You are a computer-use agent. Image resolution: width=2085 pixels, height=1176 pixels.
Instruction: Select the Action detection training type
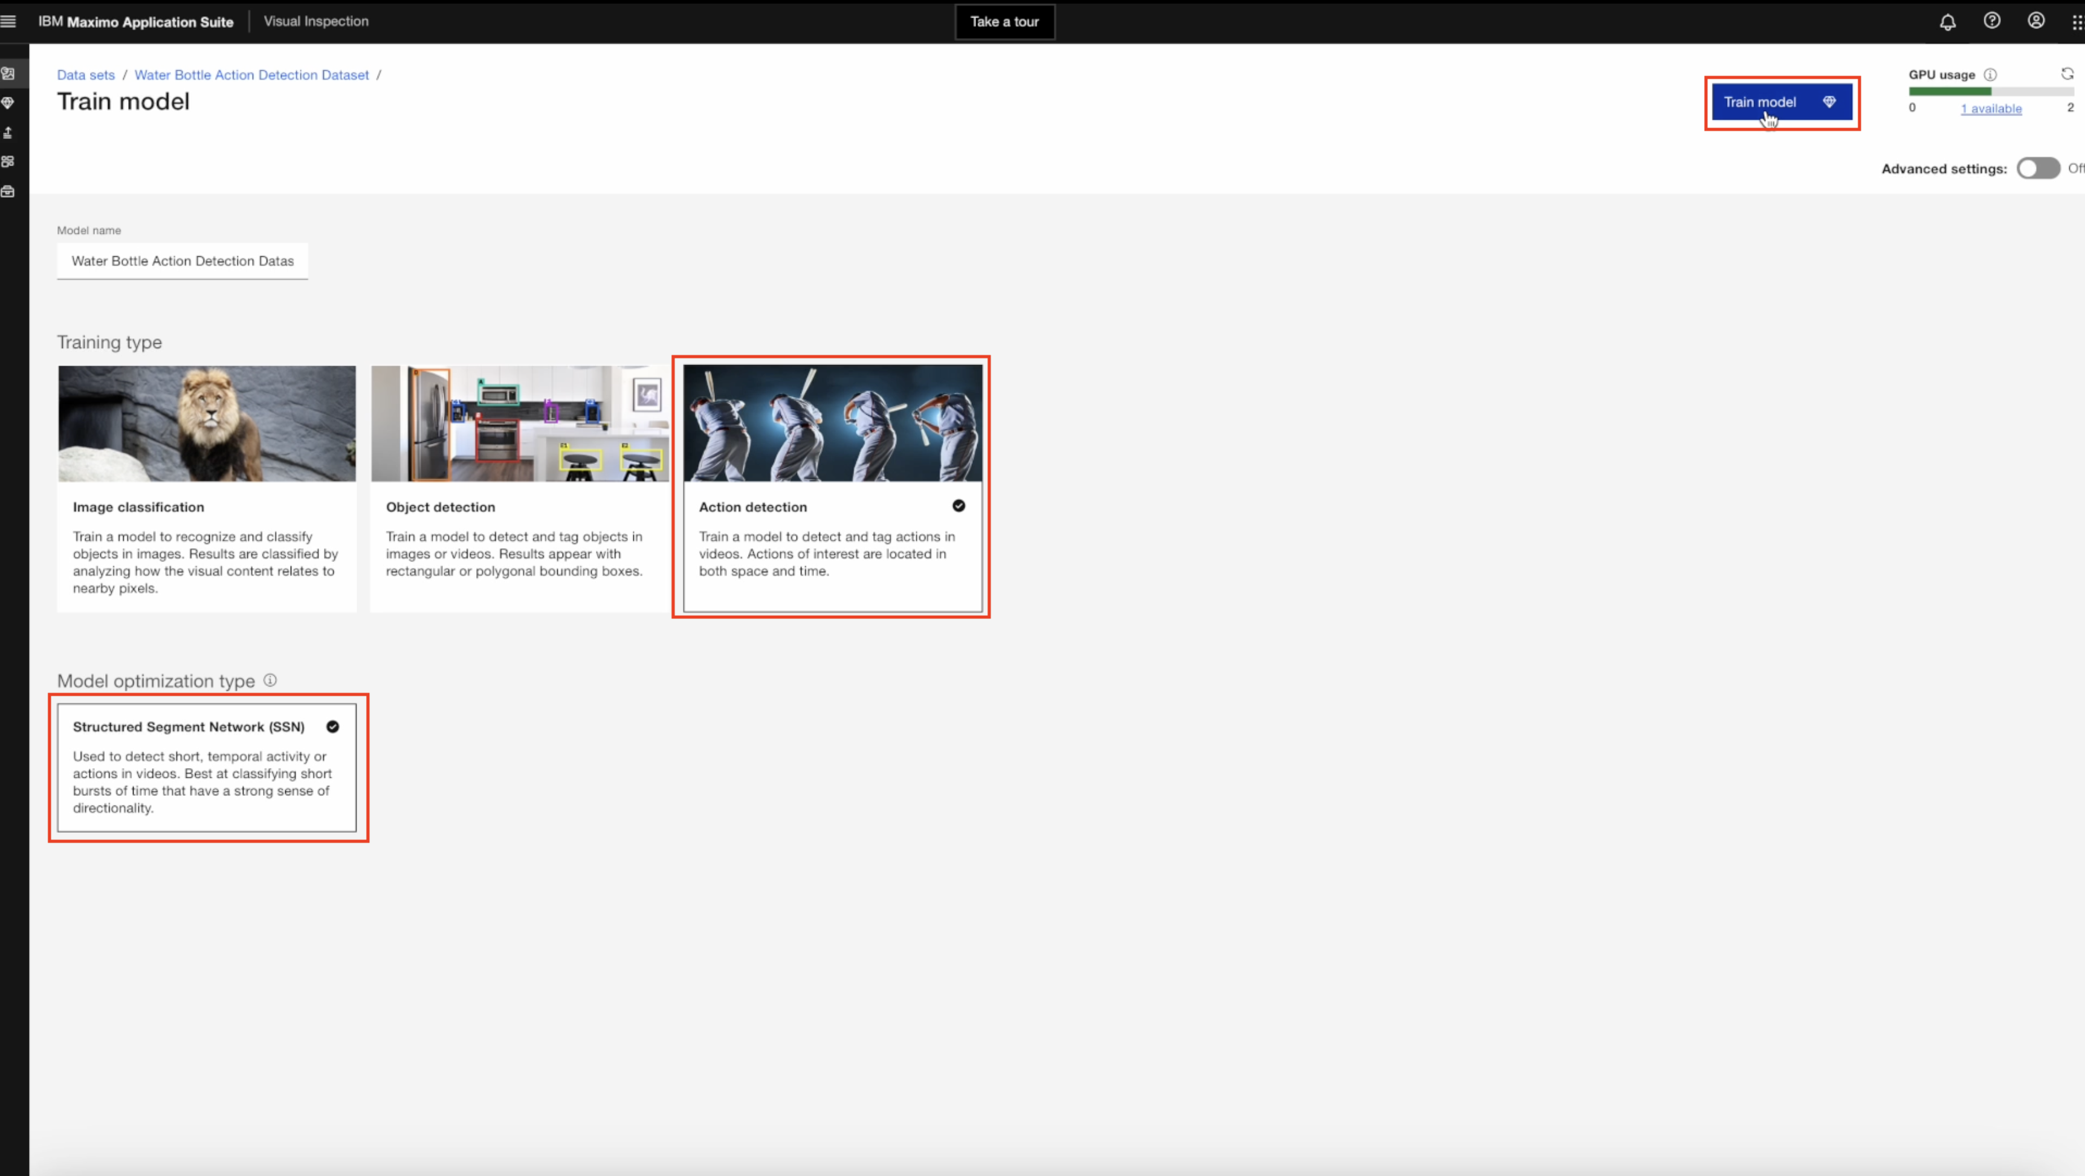pos(832,487)
